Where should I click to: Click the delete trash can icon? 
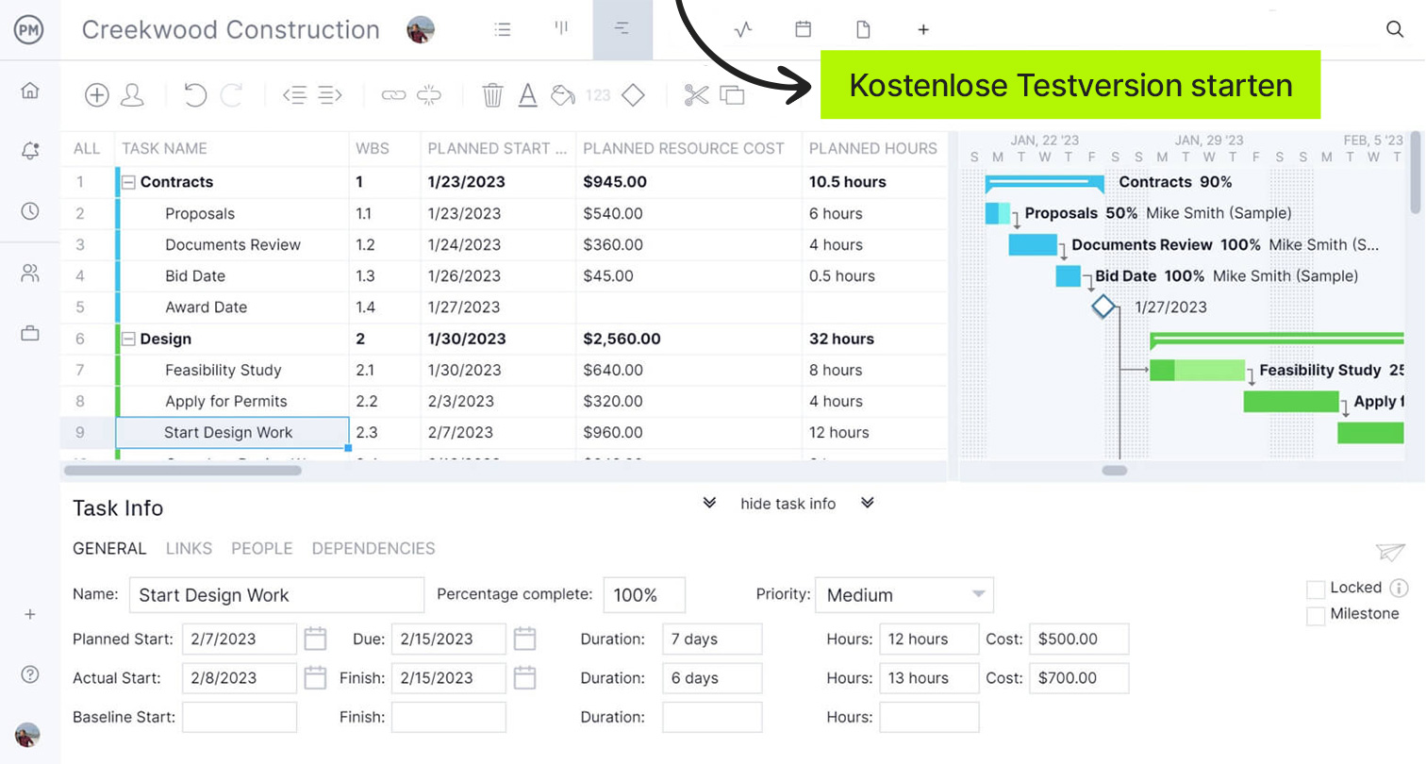pos(492,94)
